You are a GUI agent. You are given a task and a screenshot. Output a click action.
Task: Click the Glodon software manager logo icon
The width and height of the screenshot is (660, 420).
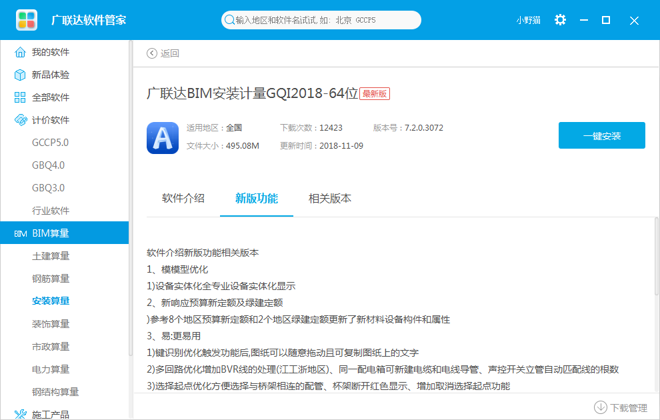(x=27, y=20)
